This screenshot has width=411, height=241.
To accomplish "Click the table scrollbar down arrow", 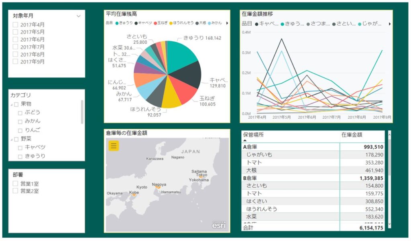I will (389, 225).
